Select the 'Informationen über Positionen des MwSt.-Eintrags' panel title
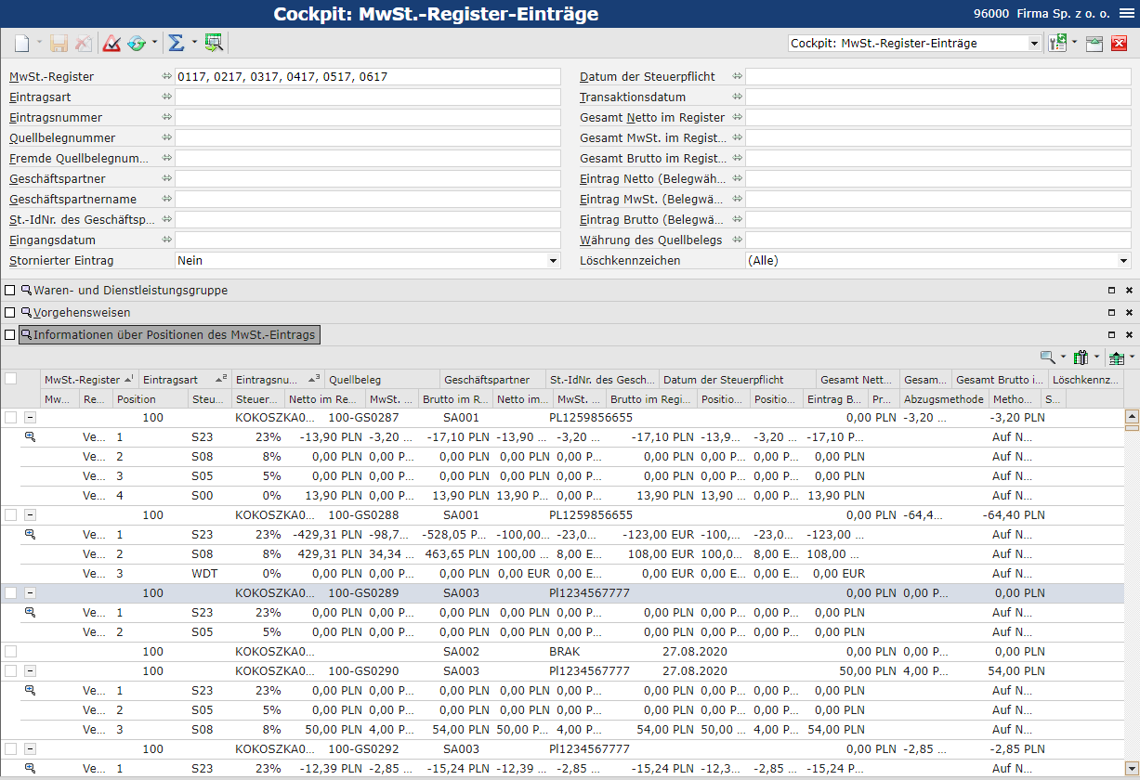 (x=176, y=334)
